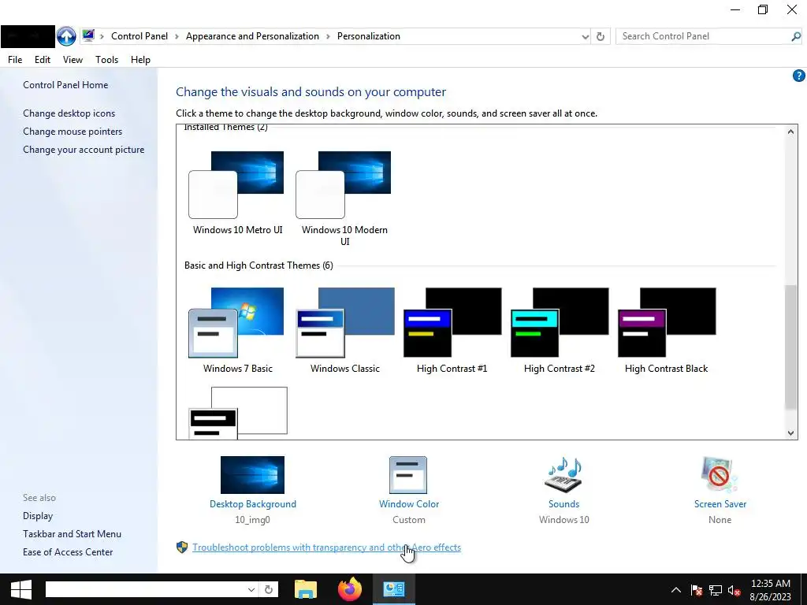807x605 pixels.
Task: Open the Sounds settings icon
Action: point(563,475)
